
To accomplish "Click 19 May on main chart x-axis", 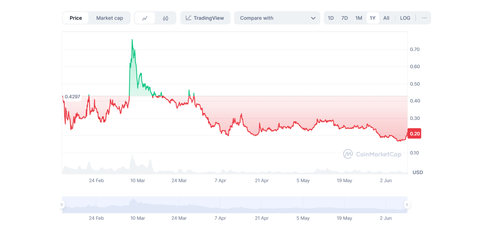I will [x=344, y=180].
